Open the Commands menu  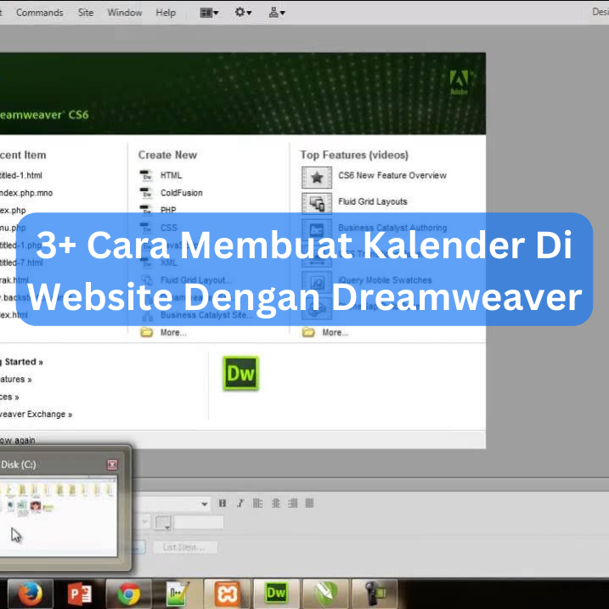tap(40, 13)
